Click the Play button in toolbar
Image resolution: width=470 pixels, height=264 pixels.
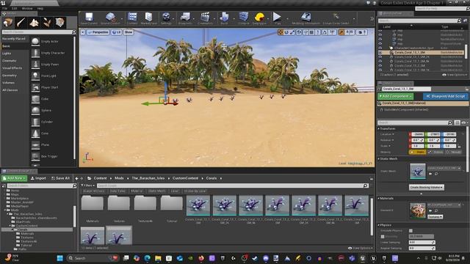(278, 18)
